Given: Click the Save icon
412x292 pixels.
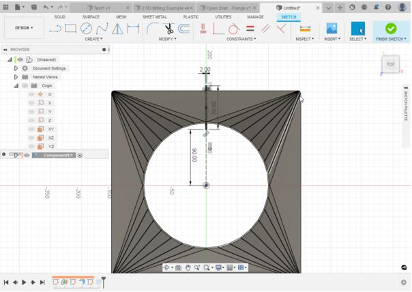Looking at the screenshot, I should point(34,8).
